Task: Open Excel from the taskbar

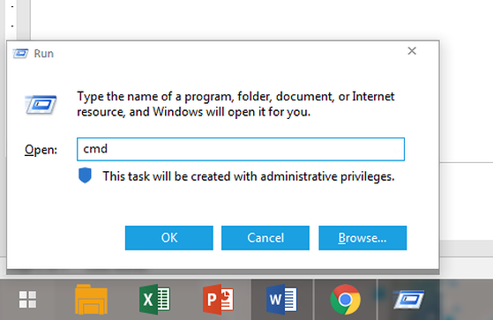Action: [x=154, y=299]
